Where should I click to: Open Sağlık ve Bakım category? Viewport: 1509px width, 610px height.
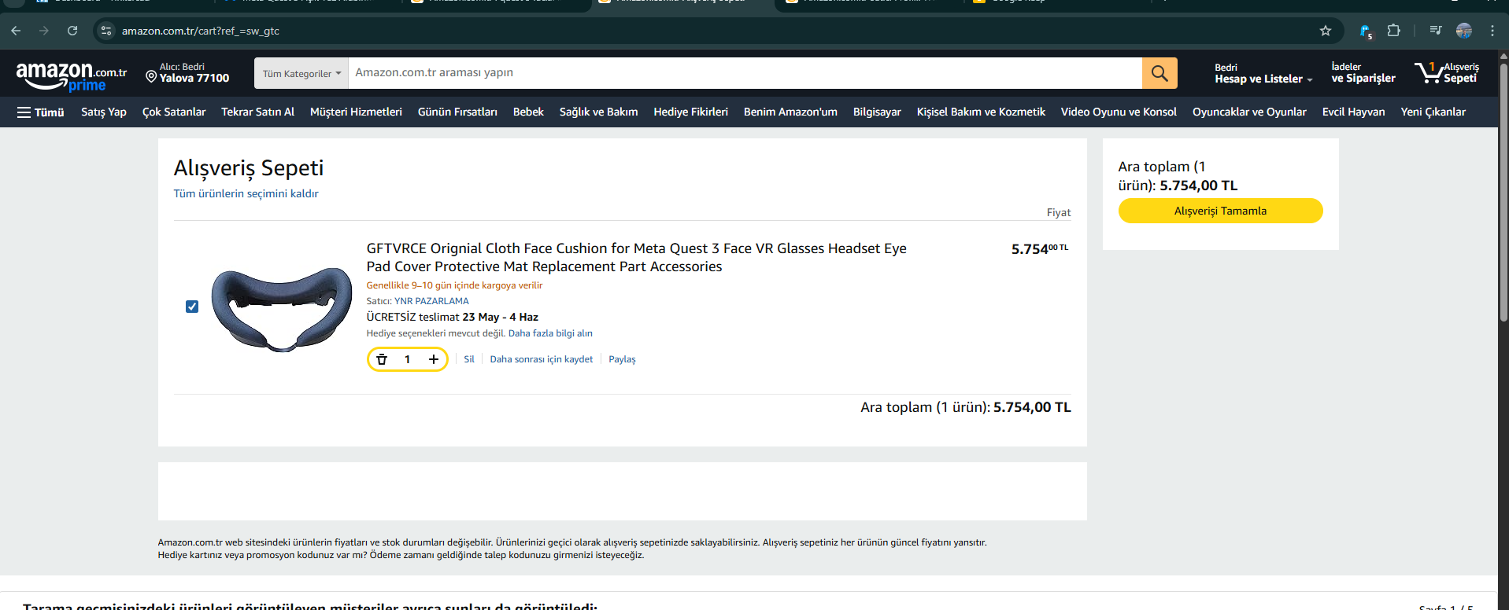click(598, 112)
